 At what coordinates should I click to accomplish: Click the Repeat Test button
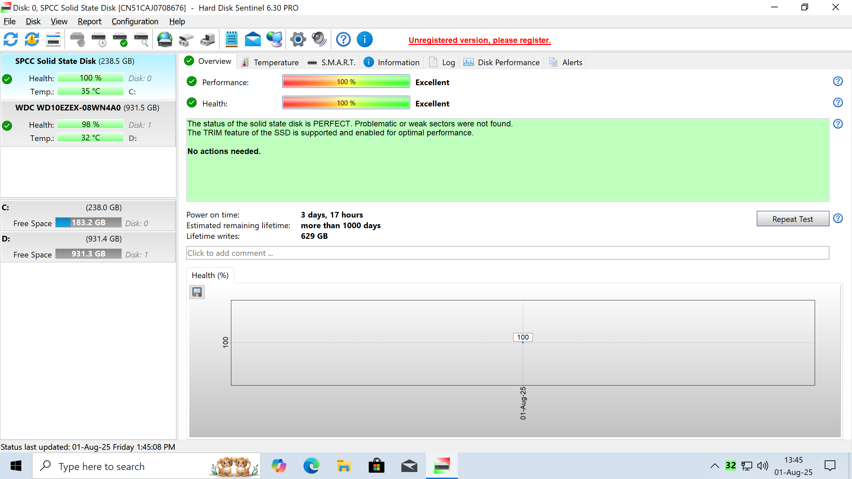(793, 219)
